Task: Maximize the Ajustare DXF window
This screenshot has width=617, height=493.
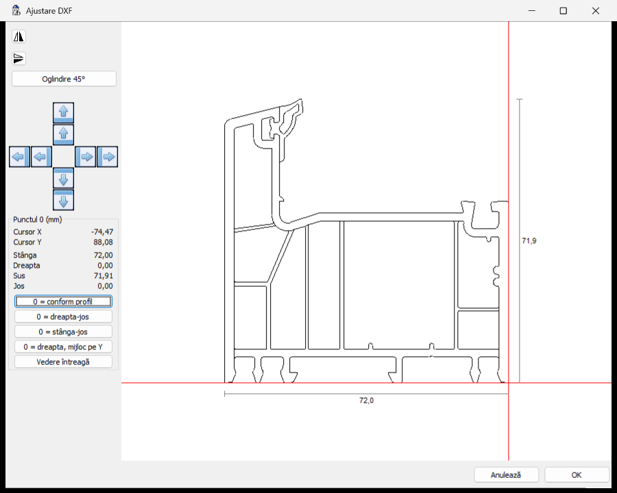Action: tap(564, 11)
